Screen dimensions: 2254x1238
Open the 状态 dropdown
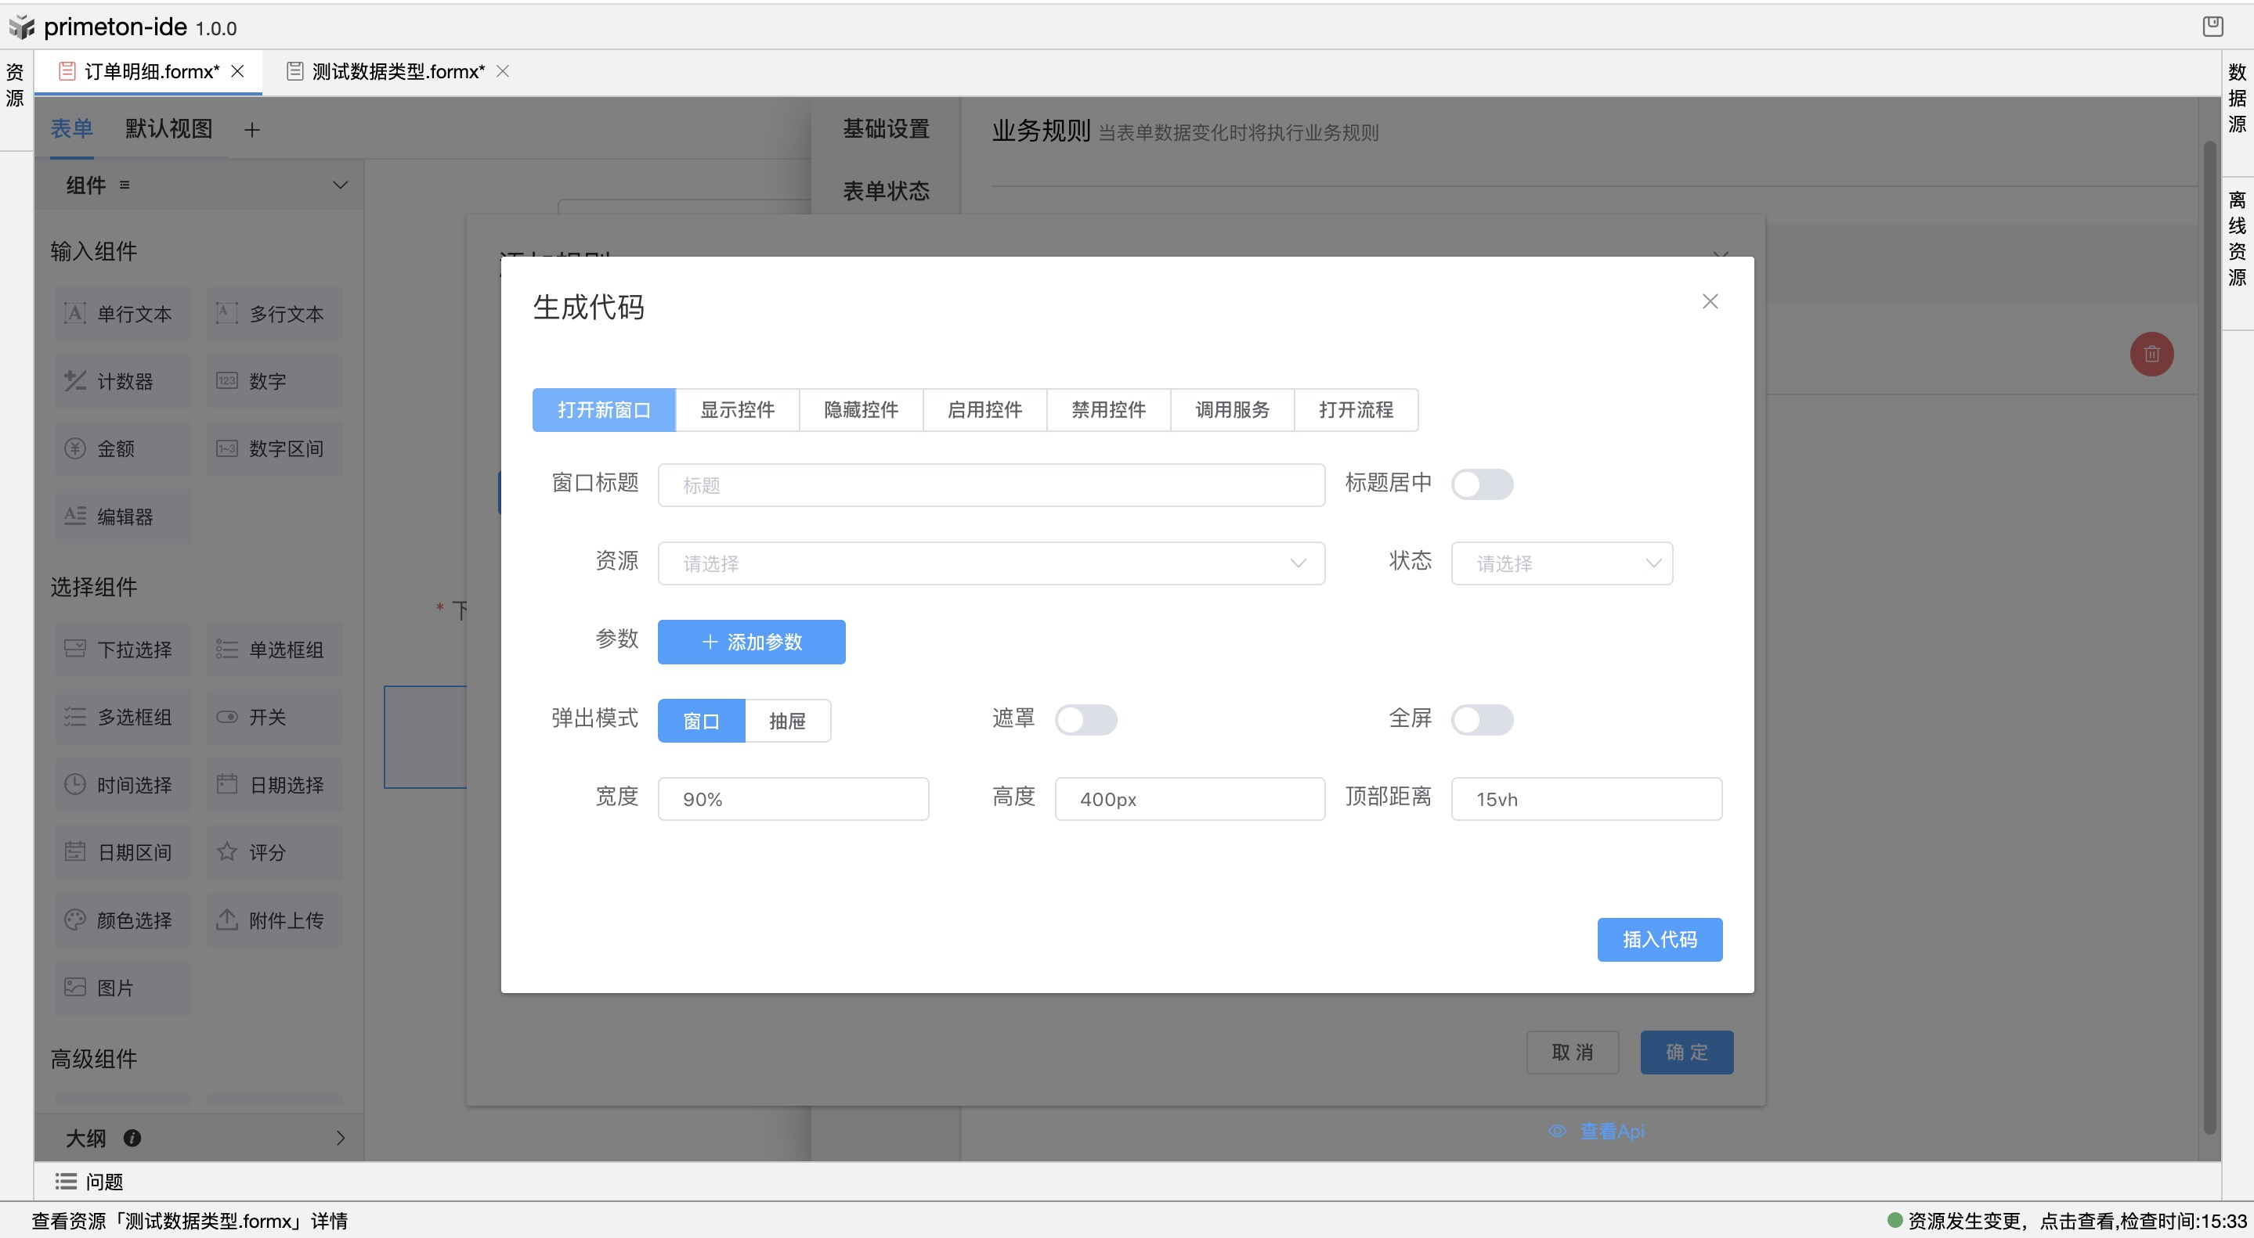[1561, 563]
